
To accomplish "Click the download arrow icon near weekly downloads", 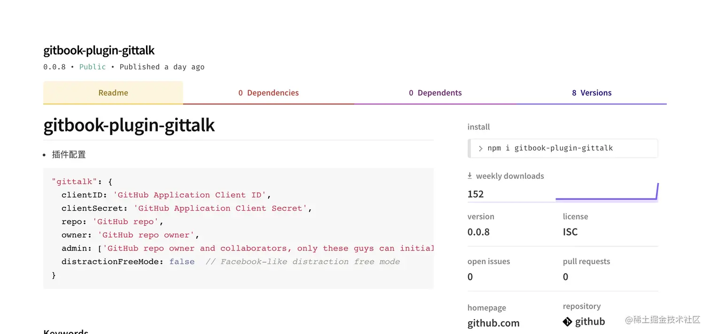I will coord(470,176).
